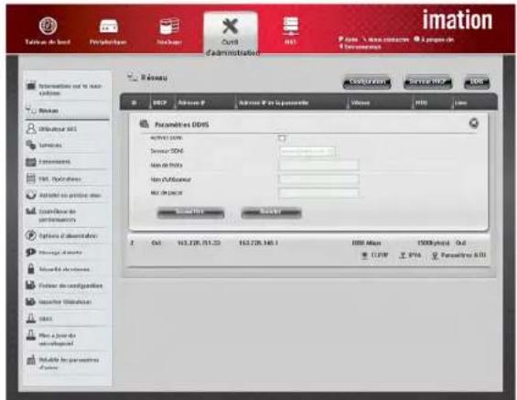Viewport: 517px width, 400px height.
Task: Click the Réseau sidebar network icon
Action: (31, 110)
